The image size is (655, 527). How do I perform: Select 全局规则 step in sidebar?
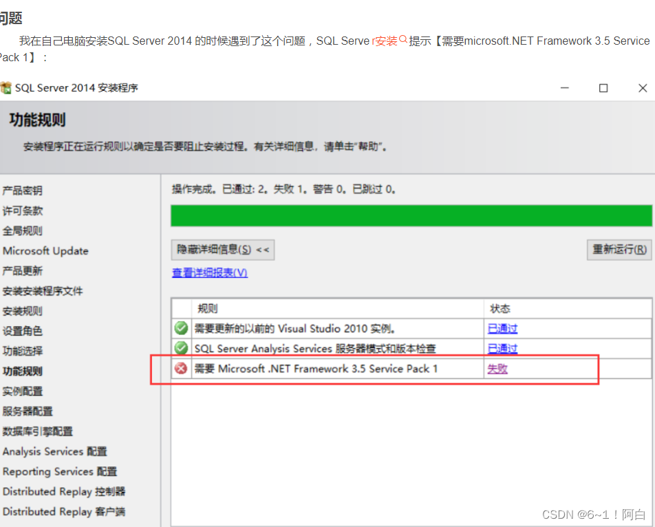[x=23, y=231]
